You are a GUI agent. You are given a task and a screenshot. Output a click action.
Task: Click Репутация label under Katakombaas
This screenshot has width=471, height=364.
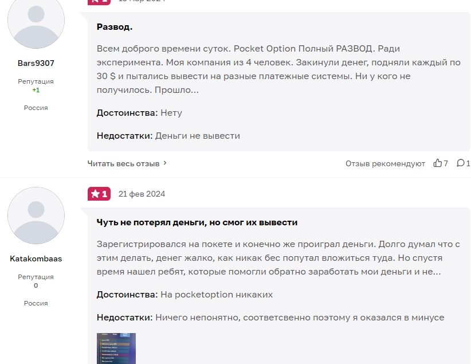[36, 277]
